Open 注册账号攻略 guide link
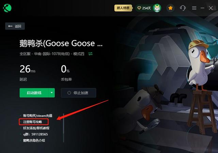This screenshot has width=218, height=153. pyautogui.click(x=32, y=122)
